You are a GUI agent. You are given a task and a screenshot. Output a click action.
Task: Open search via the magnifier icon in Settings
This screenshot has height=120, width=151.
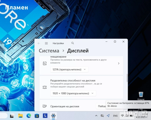[72, 43]
